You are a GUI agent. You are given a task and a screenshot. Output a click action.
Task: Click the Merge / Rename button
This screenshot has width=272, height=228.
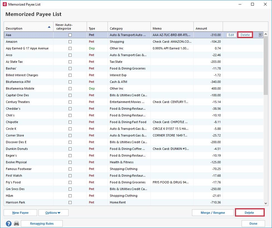point(213,213)
